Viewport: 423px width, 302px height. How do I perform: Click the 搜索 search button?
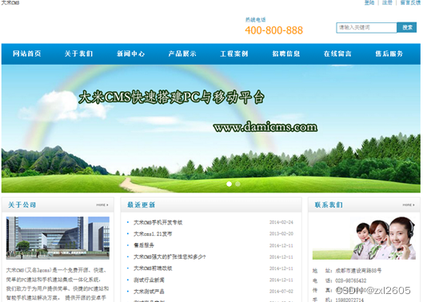pyautogui.click(x=407, y=27)
